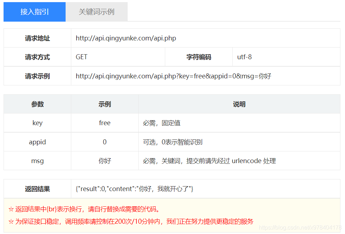This screenshot has height=234, width=345.
Task: Click the 说明 column header
Action: [x=239, y=104]
